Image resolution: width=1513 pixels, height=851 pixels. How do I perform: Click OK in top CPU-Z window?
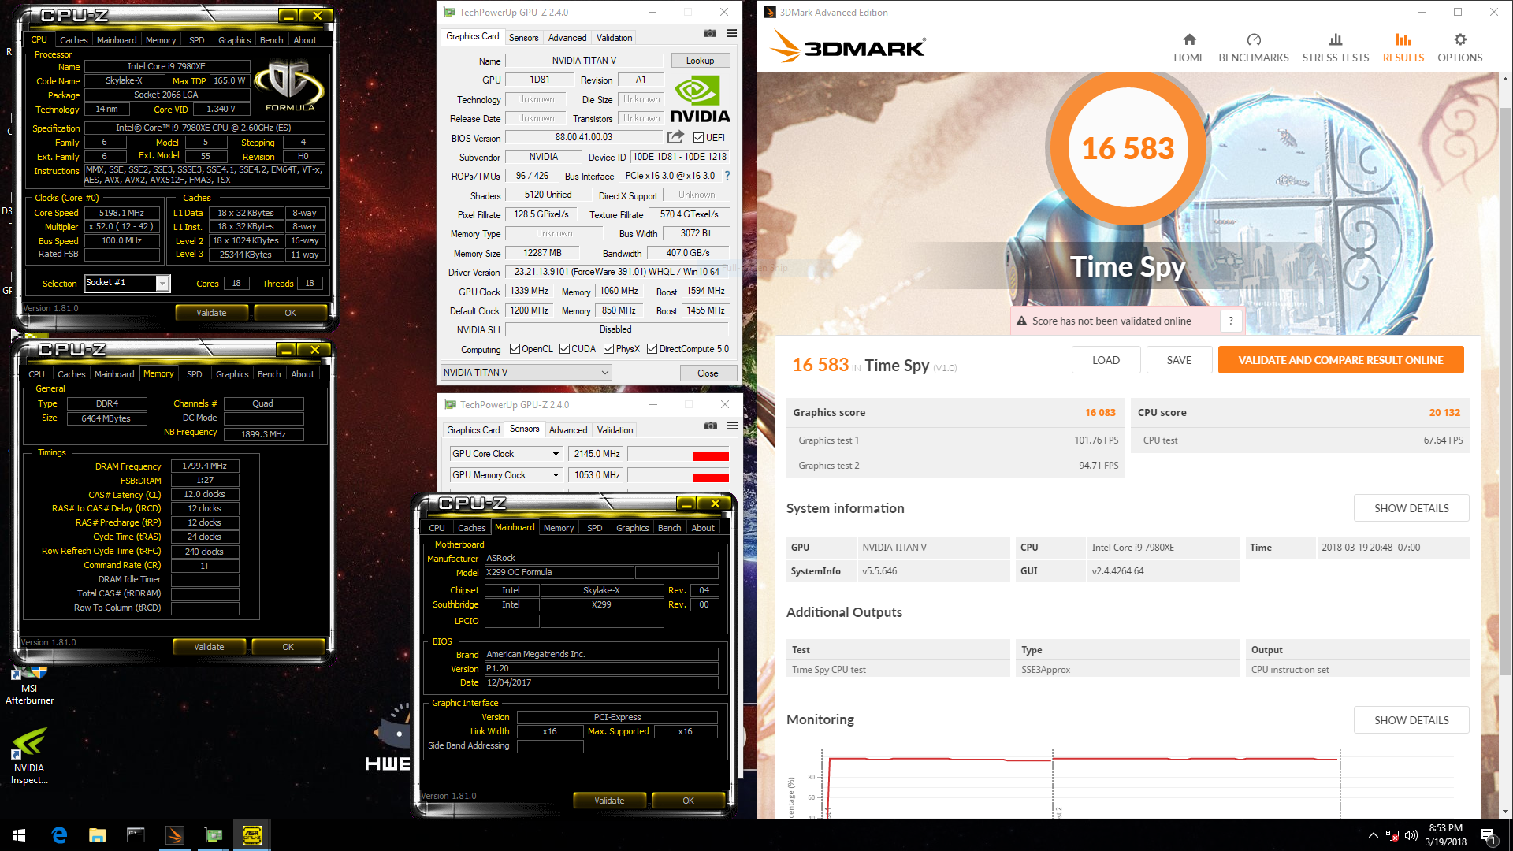tap(290, 313)
